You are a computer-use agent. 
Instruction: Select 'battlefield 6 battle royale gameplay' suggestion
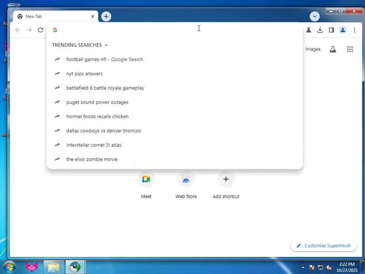tap(175, 88)
